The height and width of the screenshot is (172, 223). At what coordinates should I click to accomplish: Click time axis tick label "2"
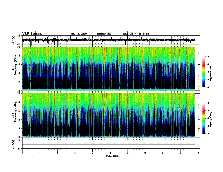click(57, 153)
